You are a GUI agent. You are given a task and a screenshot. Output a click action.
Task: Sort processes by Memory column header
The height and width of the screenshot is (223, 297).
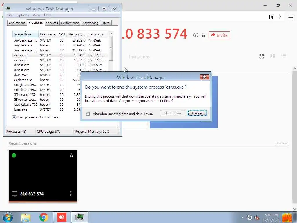[77, 34]
